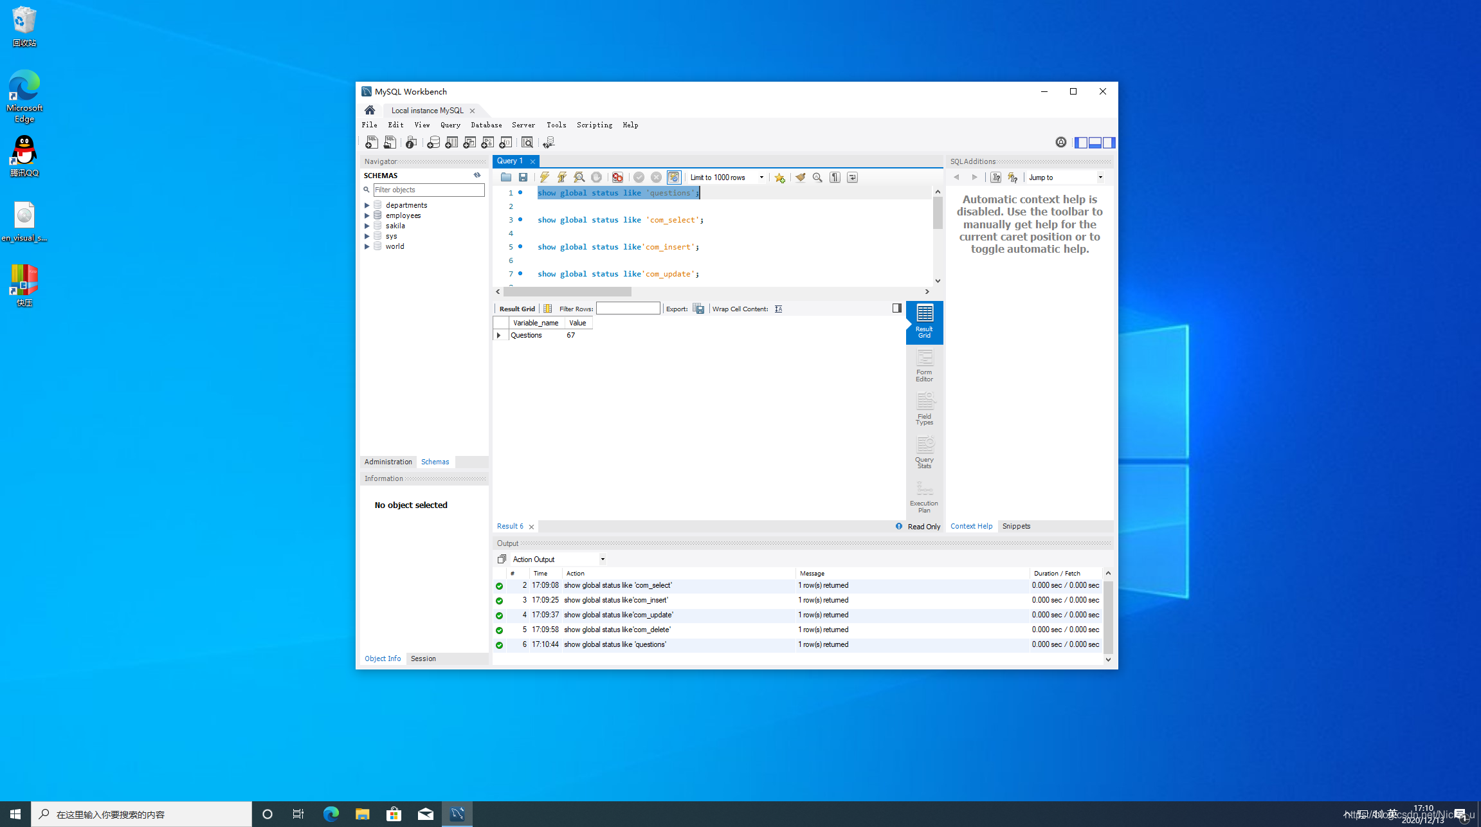Toggle SQL Additions side panel
1481x827 pixels.
click(x=1109, y=142)
